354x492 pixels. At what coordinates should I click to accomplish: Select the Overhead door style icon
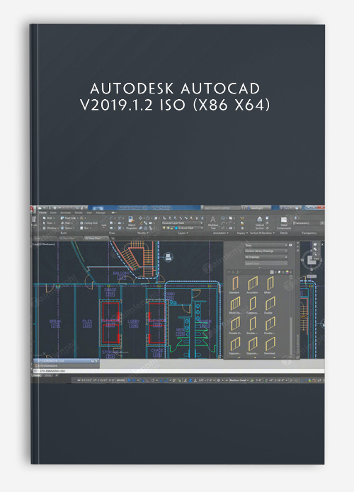click(x=270, y=345)
